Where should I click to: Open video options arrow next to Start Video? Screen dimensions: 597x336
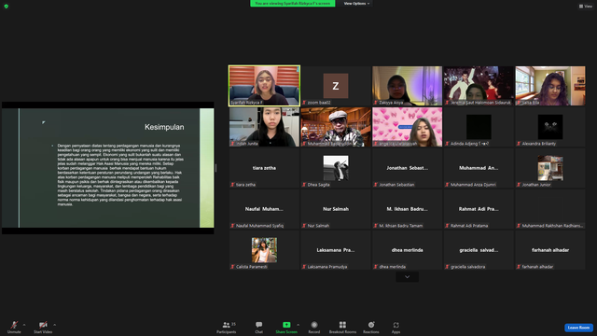54,325
